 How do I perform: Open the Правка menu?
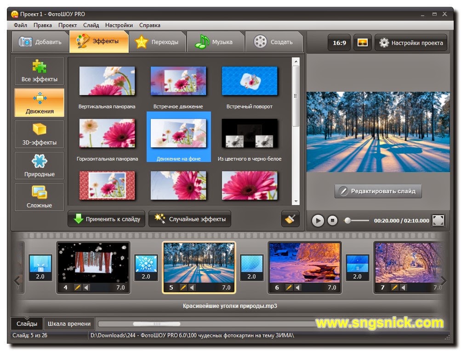point(43,25)
